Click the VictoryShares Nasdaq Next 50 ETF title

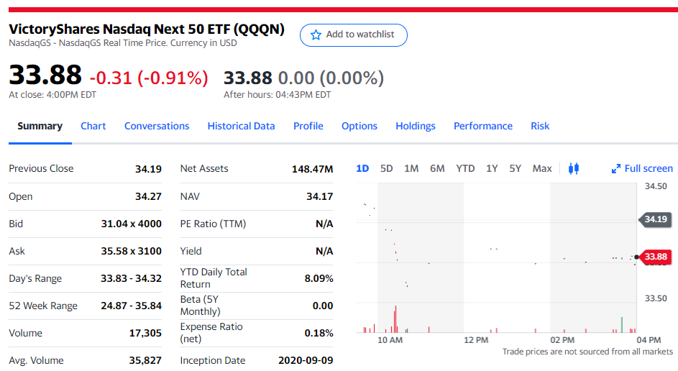pos(147,29)
